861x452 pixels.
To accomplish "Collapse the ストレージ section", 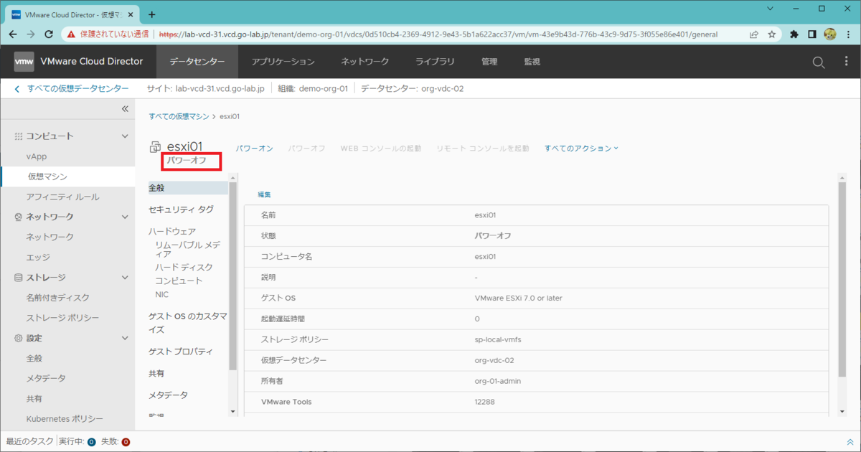I will 125,278.
